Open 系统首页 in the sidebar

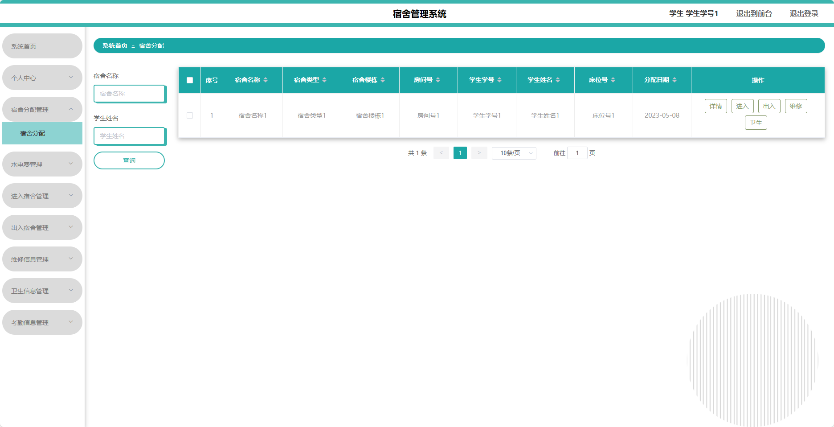[x=42, y=46]
